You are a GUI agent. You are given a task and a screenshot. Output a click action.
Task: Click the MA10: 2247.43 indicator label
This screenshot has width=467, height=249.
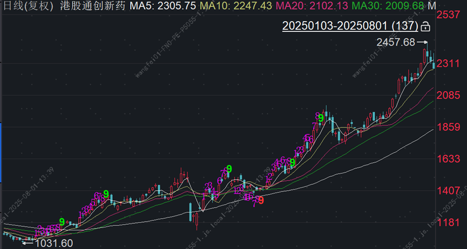tap(235, 5)
